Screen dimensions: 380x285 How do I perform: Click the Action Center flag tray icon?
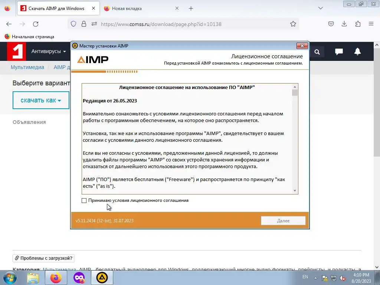tap(324, 278)
